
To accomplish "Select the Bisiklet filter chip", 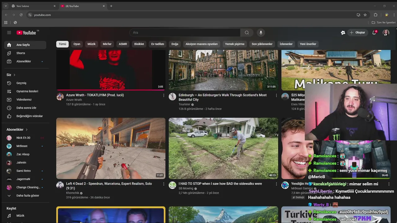I will point(139,44).
